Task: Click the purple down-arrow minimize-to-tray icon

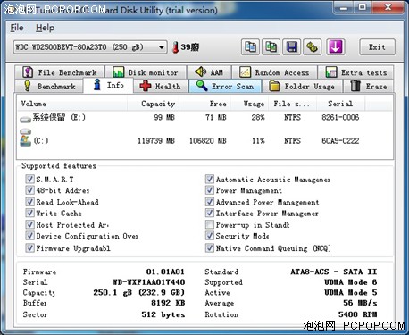Action: [336, 47]
